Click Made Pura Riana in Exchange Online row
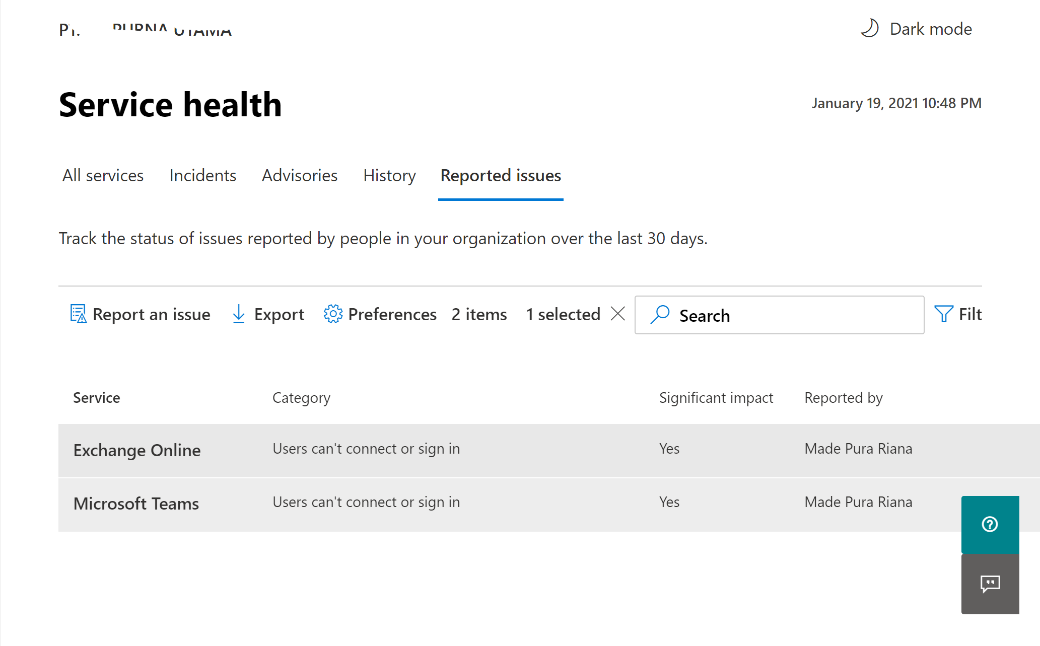 pyautogui.click(x=858, y=449)
